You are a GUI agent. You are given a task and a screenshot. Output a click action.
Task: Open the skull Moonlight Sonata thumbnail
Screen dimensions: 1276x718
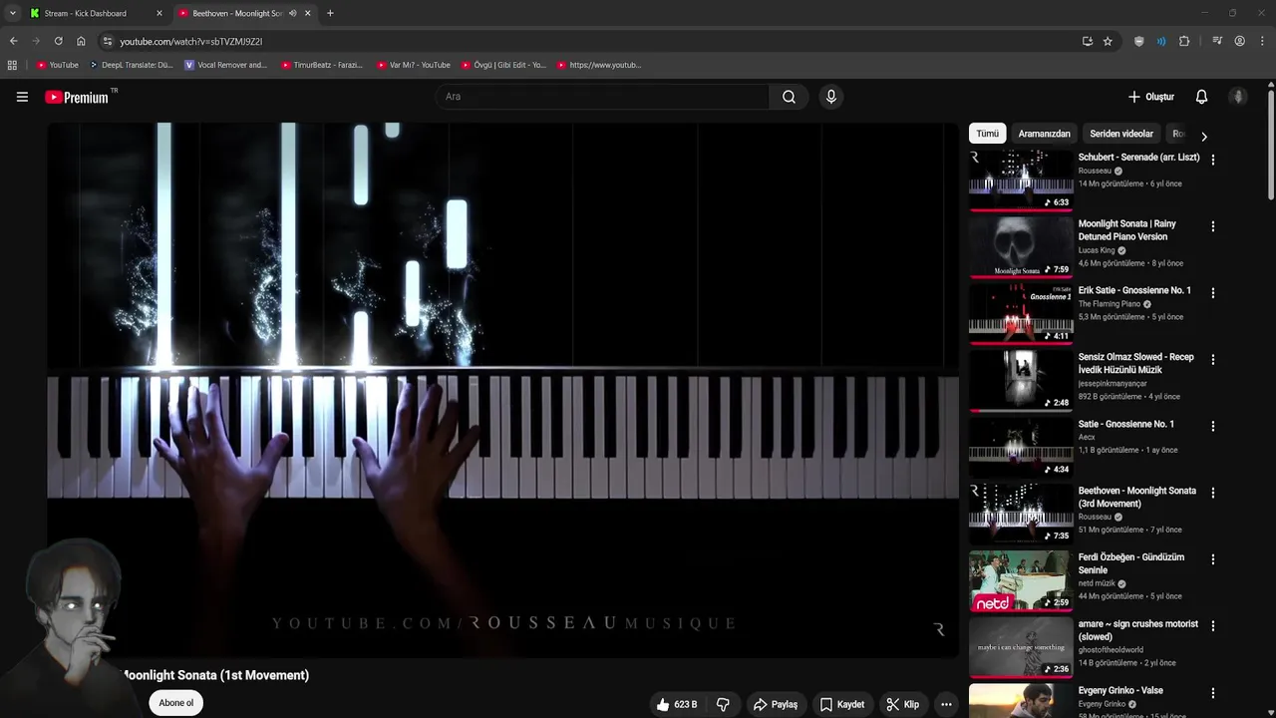click(x=1021, y=247)
